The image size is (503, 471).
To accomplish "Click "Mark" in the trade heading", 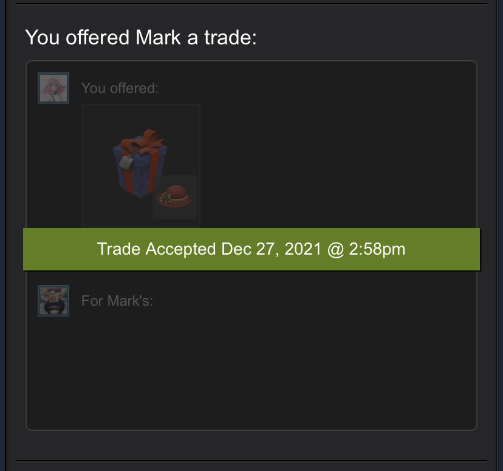I will (x=158, y=37).
